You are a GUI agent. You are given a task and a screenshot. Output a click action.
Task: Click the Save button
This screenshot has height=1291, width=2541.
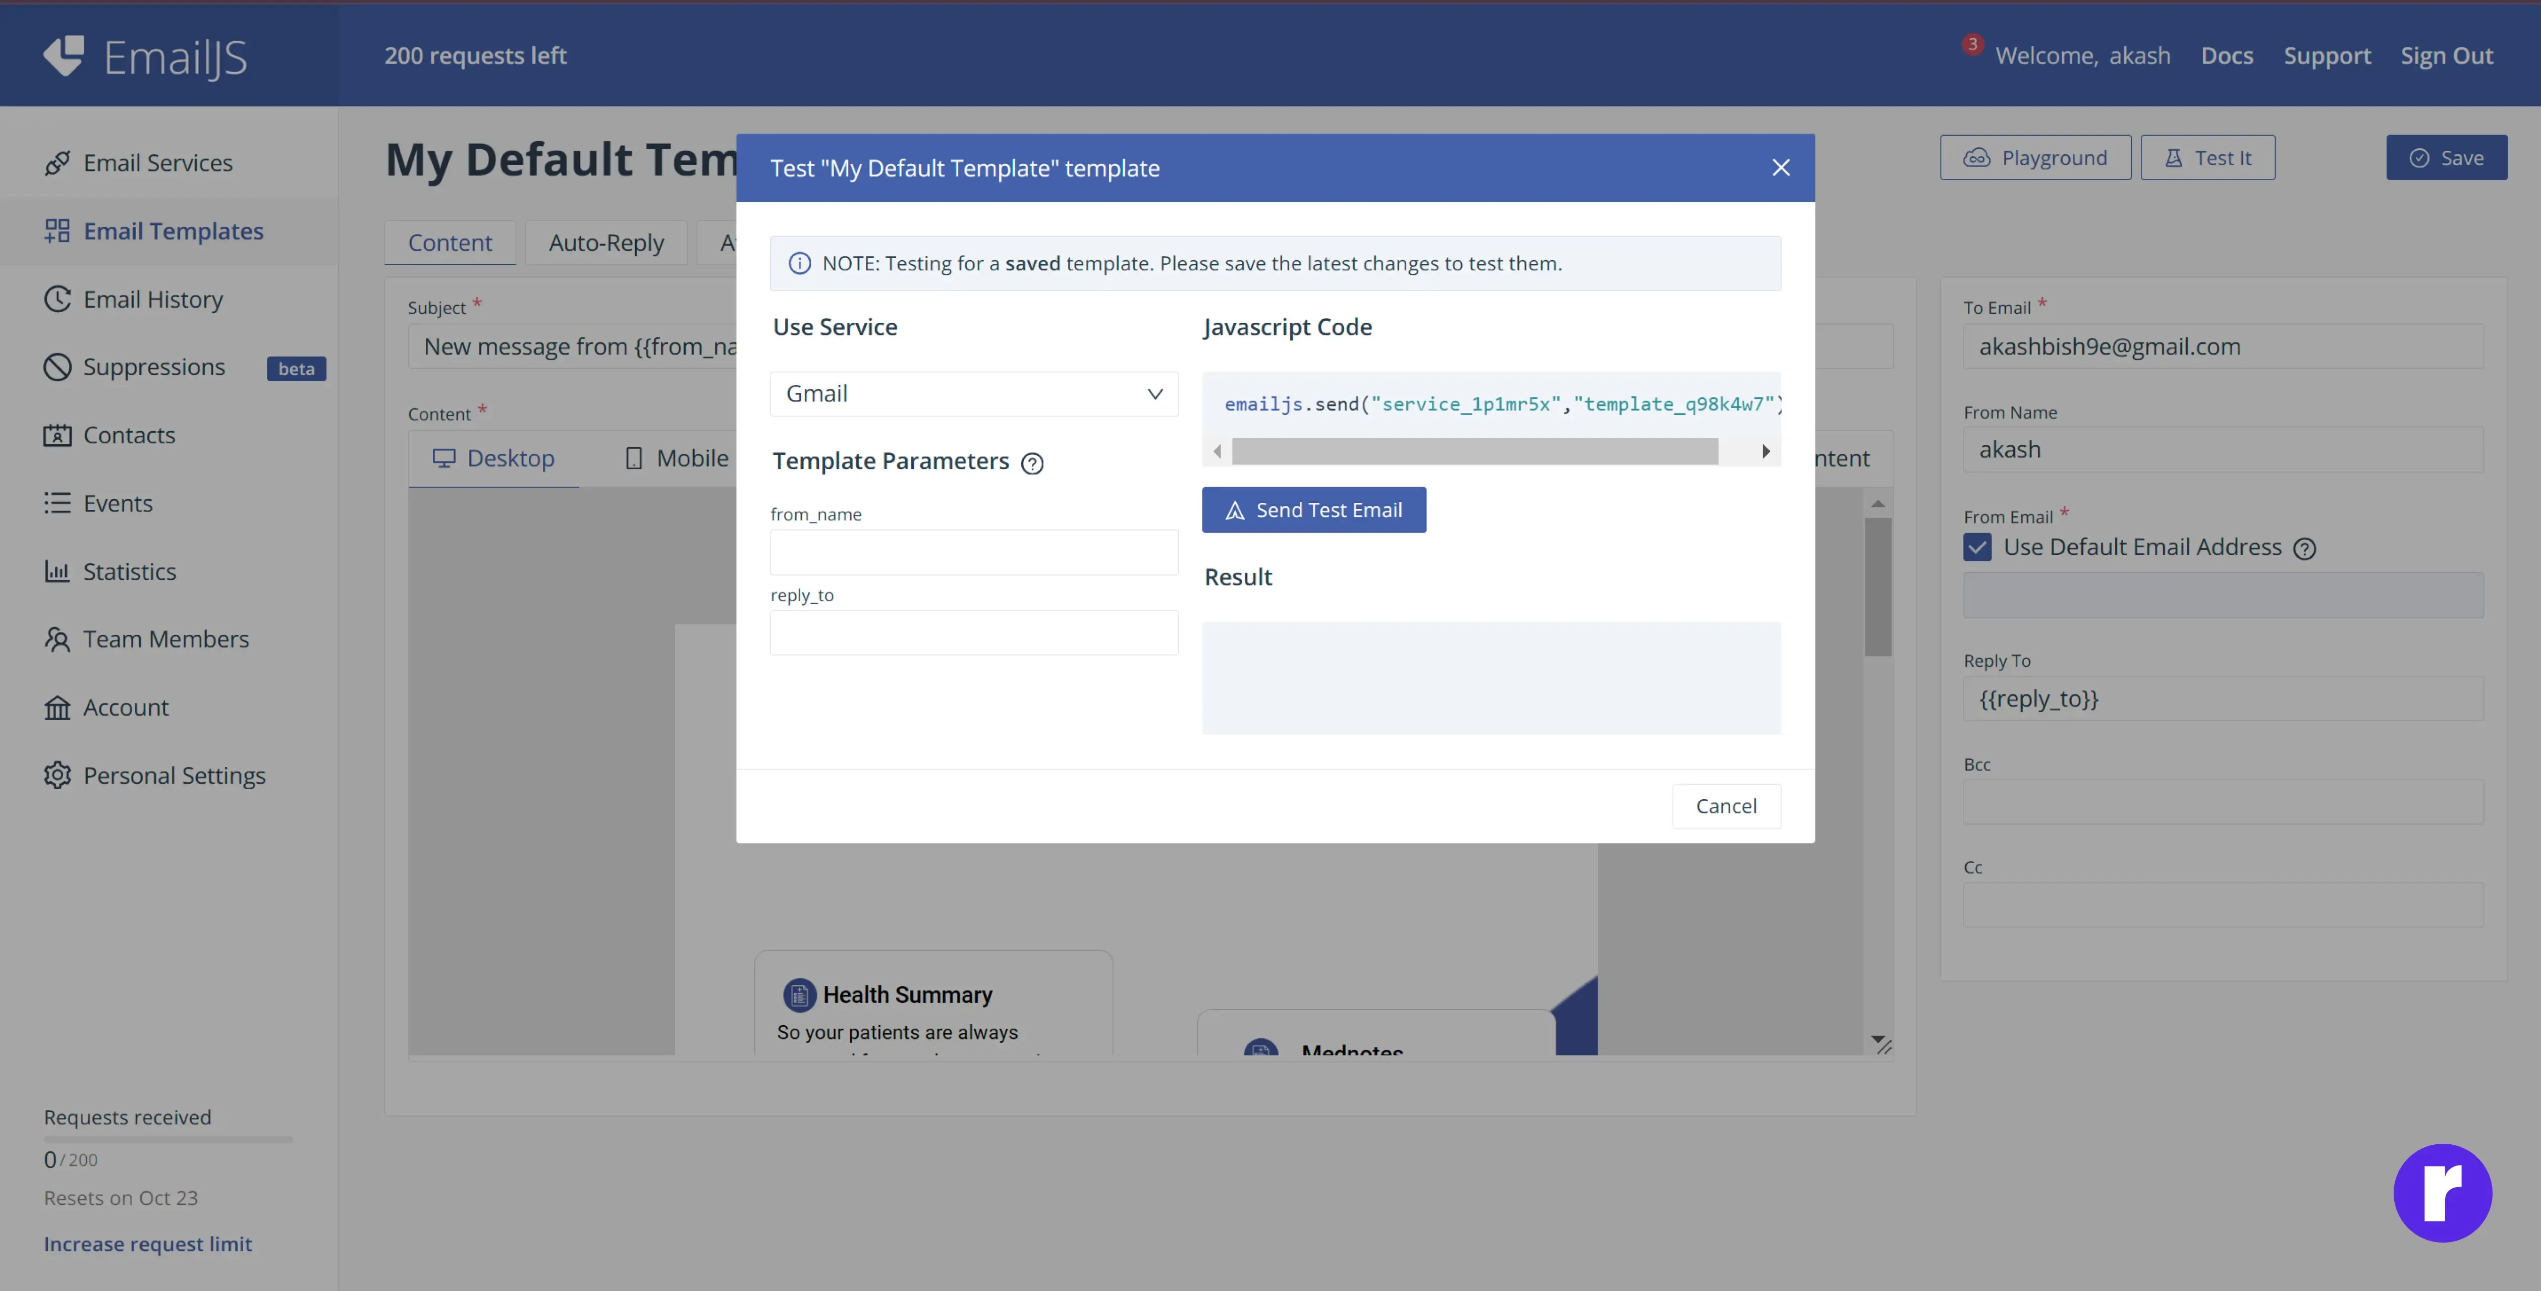point(2446,158)
